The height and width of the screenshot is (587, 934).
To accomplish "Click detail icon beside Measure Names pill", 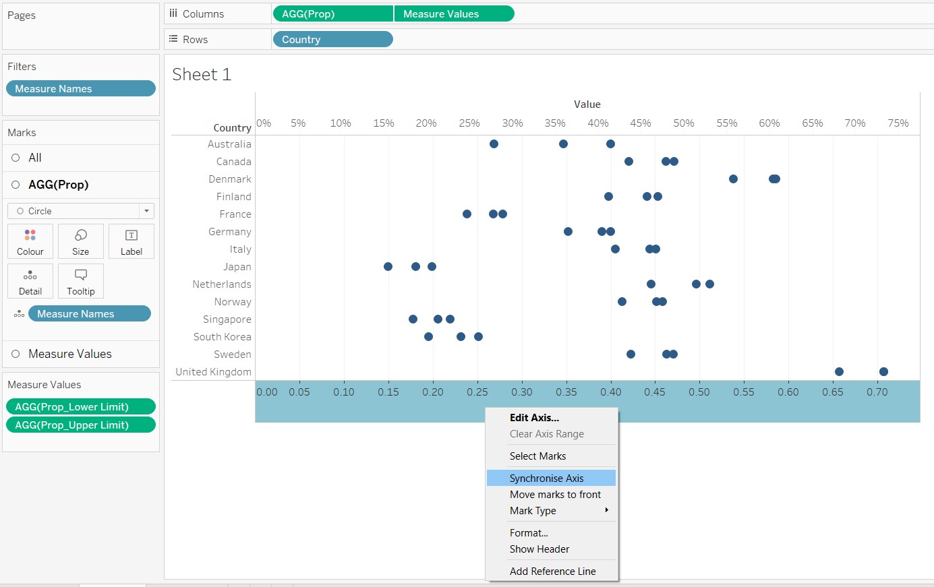I will pyautogui.click(x=19, y=314).
